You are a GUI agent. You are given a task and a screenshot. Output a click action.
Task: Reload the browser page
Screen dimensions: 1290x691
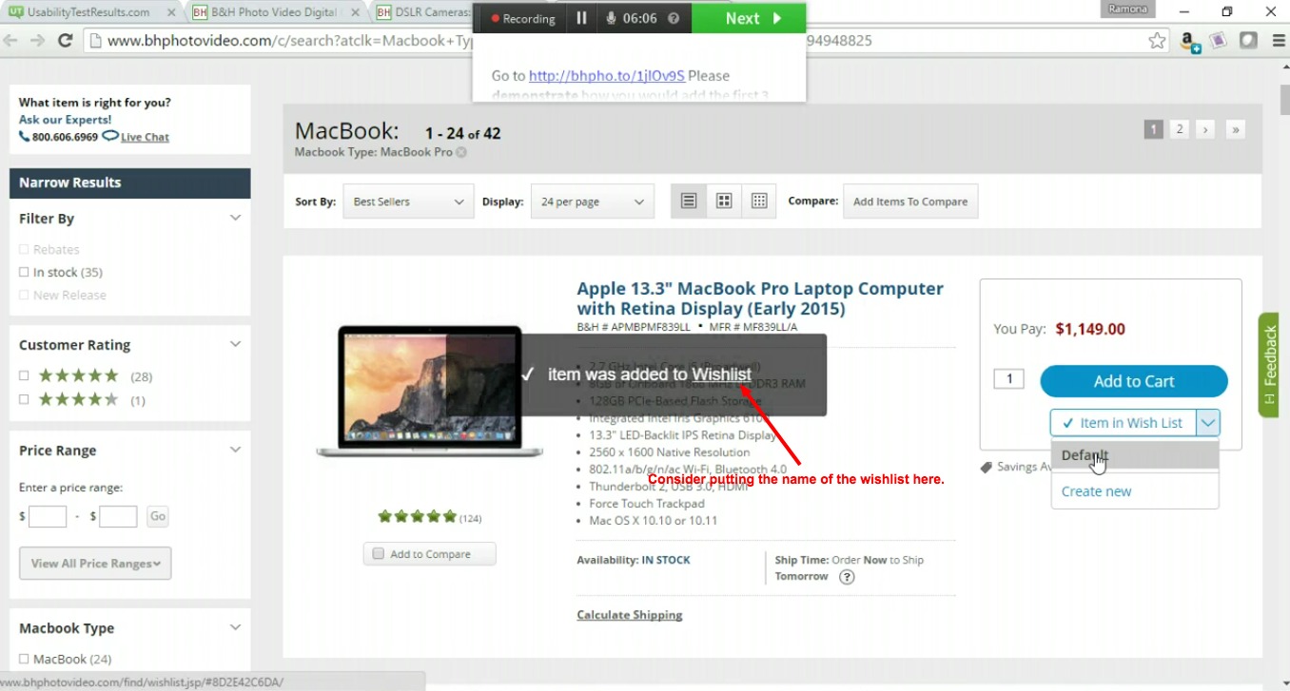point(65,40)
